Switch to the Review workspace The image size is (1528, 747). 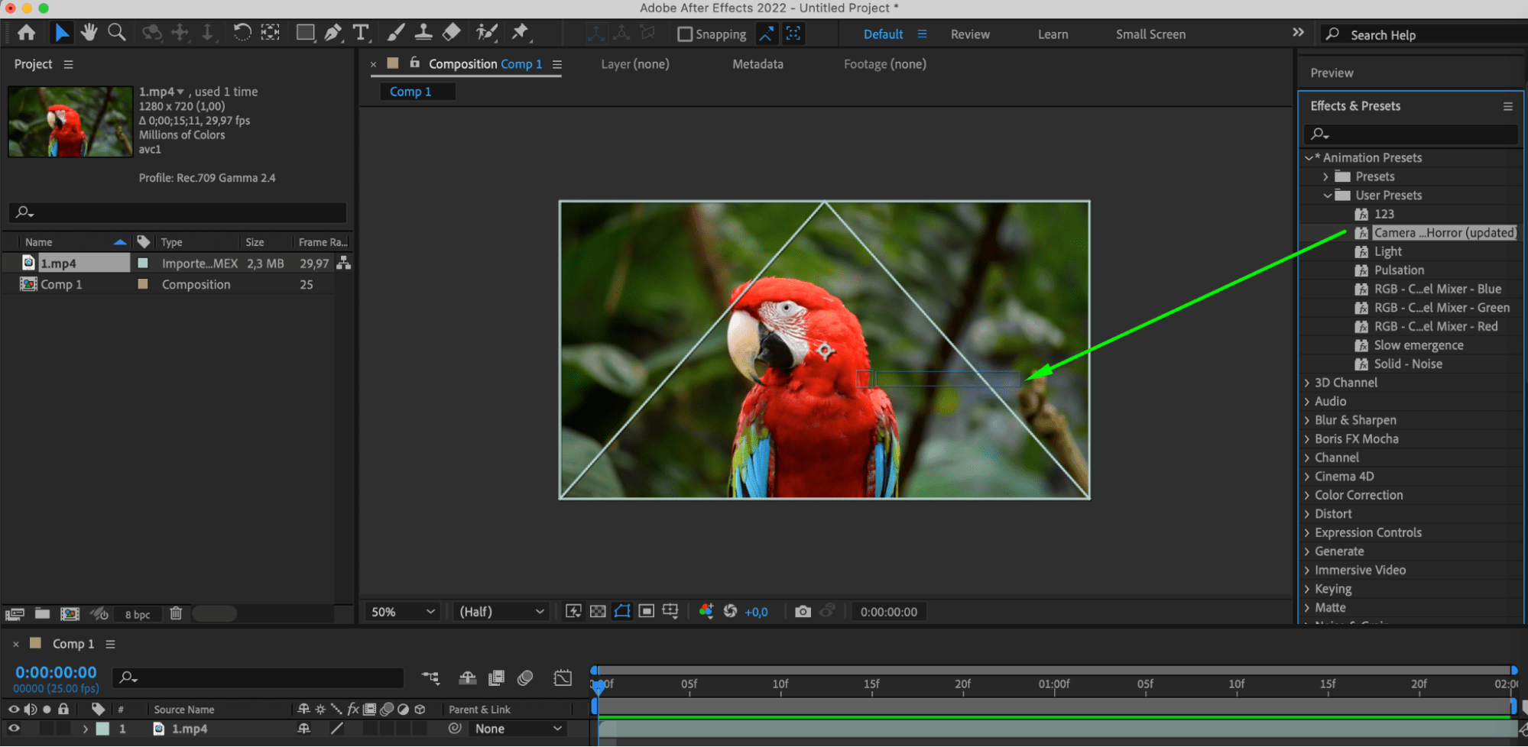pyautogui.click(x=969, y=34)
